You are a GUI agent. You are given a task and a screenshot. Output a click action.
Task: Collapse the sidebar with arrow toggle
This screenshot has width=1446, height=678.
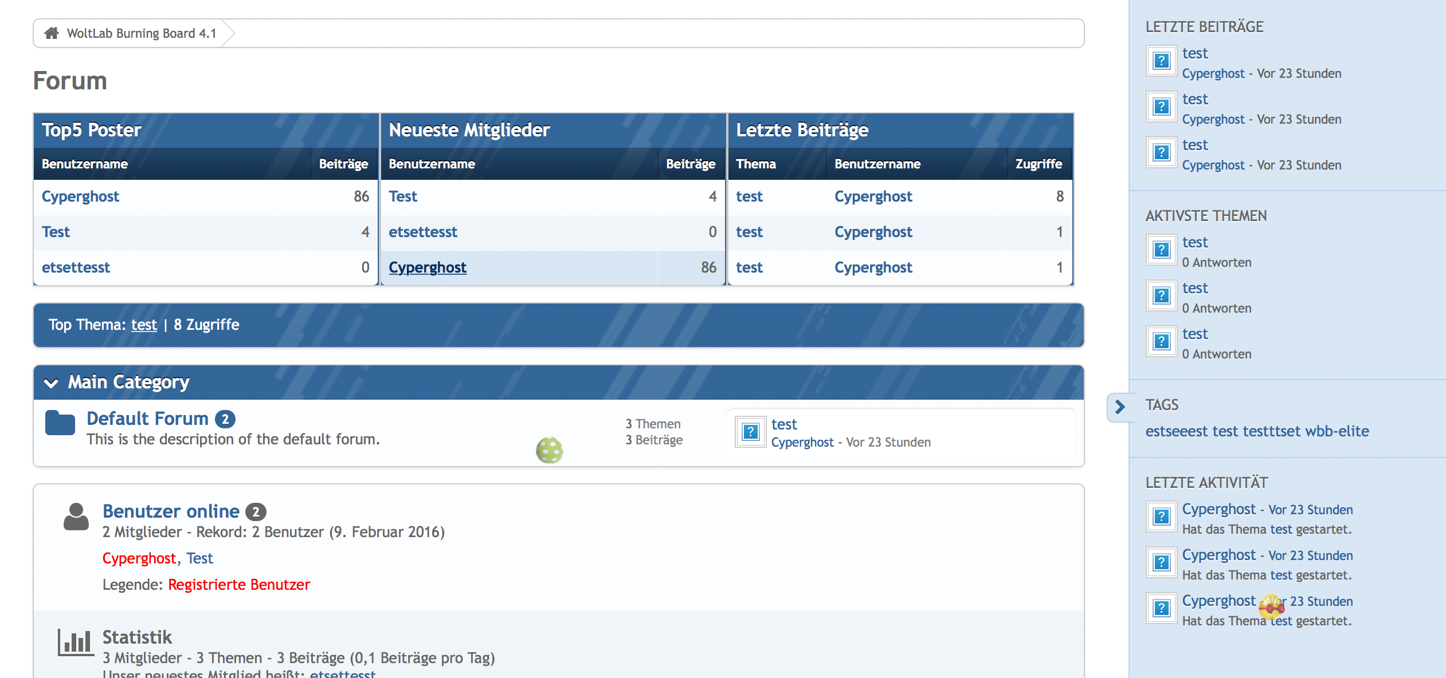[x=1120, y=407]
